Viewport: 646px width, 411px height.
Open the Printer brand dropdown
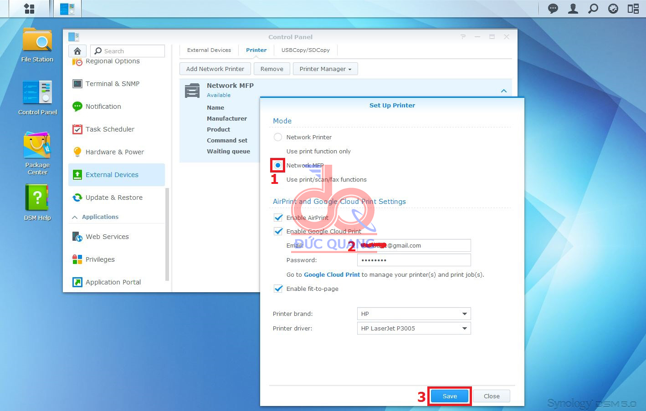coord(414,314)
